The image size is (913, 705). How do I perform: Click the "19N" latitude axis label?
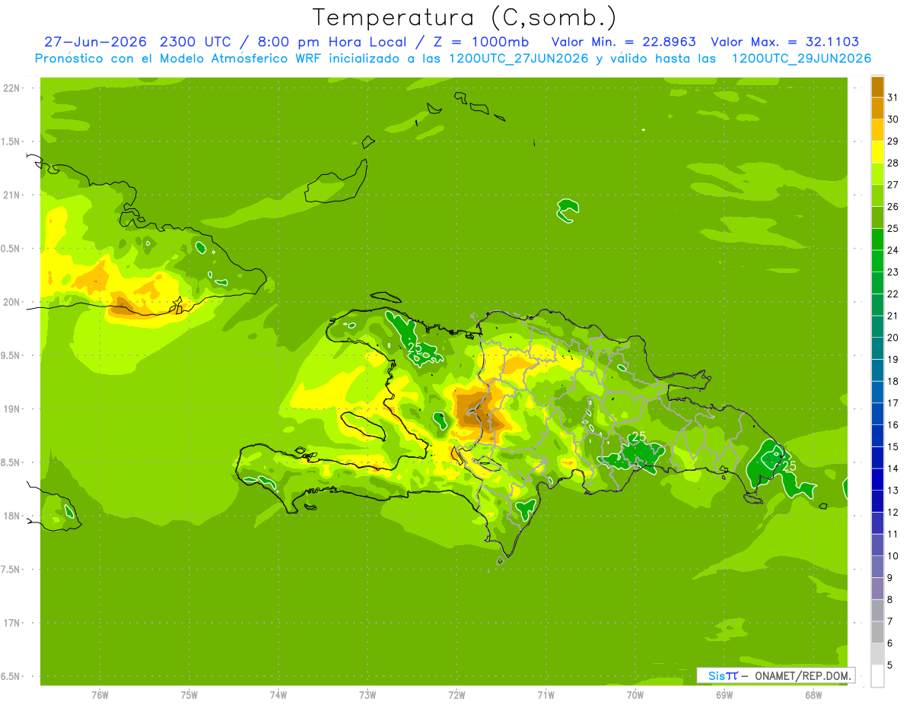pos(12,408)
